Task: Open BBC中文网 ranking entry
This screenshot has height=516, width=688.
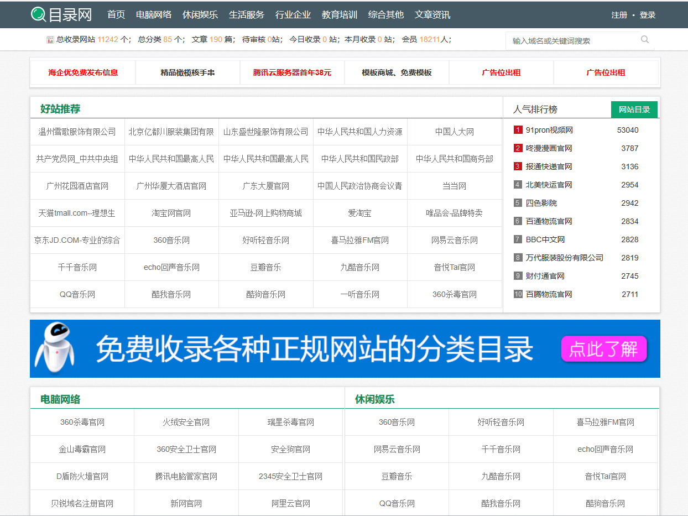Action: [x=545, y=239]
